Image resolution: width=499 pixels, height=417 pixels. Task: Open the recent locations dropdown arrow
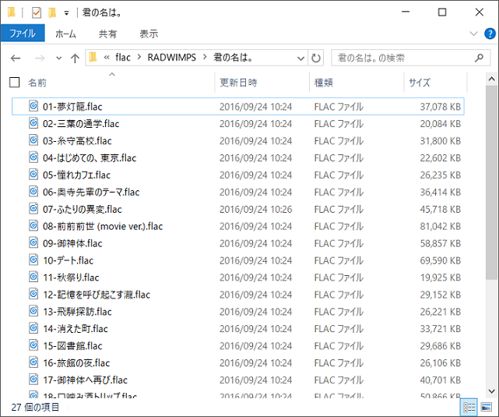[x=58, y=58]
